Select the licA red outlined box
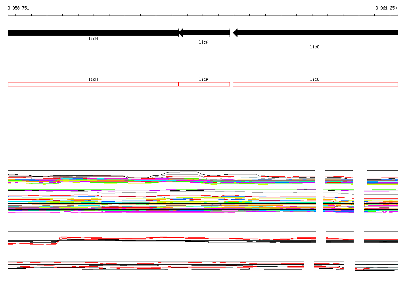 coord(204,84)
